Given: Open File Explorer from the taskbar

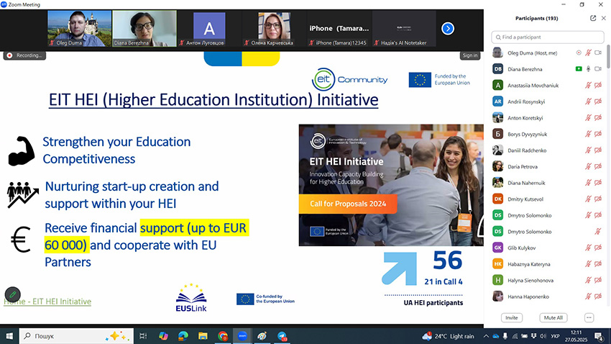Looking at the screenshot, I should [x=203, y=335].
